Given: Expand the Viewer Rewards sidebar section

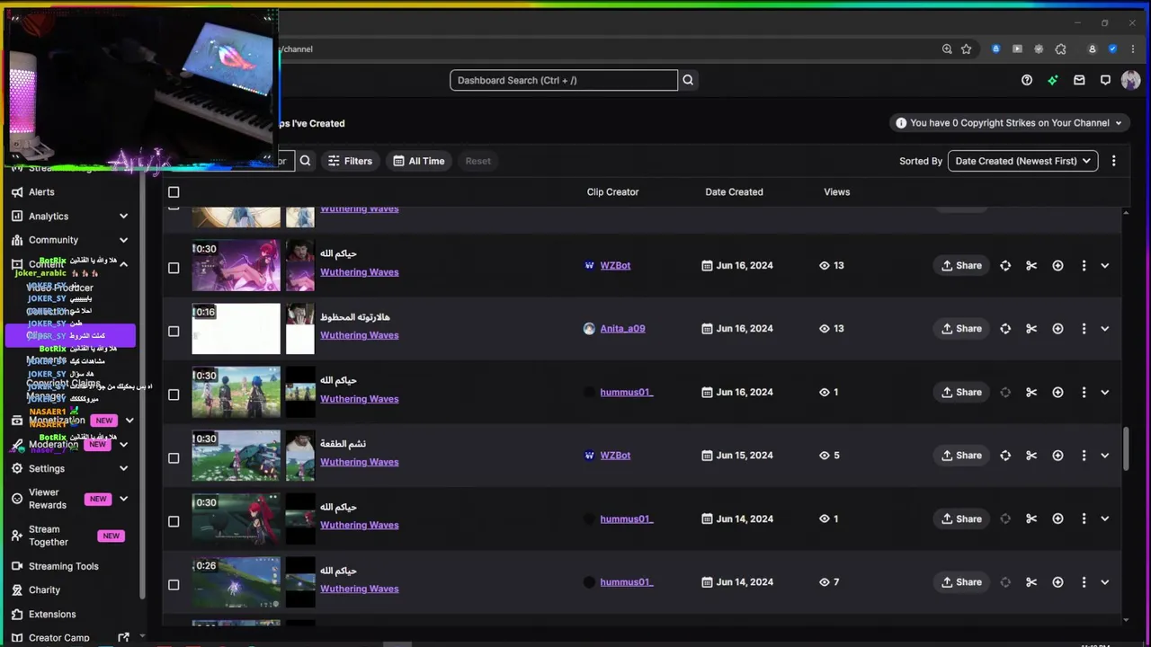Looking at the screenshot, I should pos(124,499).
